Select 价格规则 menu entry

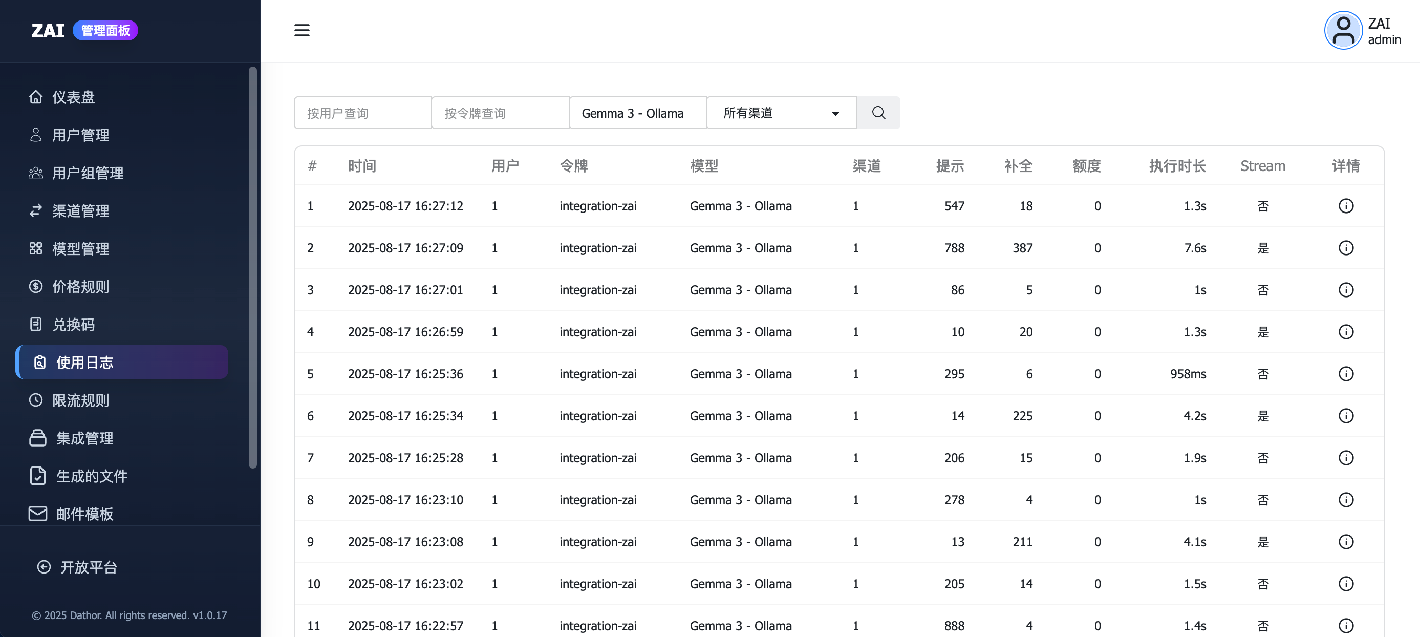pyautogui.click(x=80, y=287)
